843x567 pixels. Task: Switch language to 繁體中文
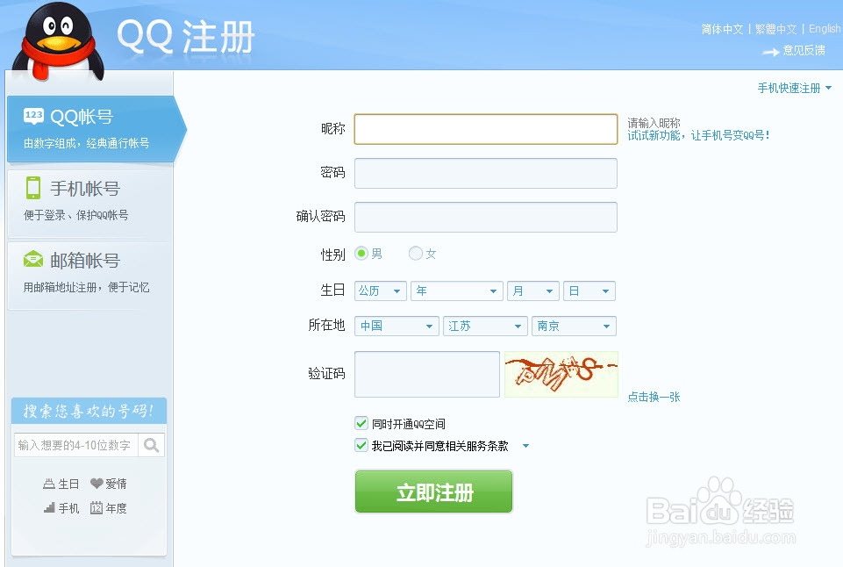coord(775,29)
